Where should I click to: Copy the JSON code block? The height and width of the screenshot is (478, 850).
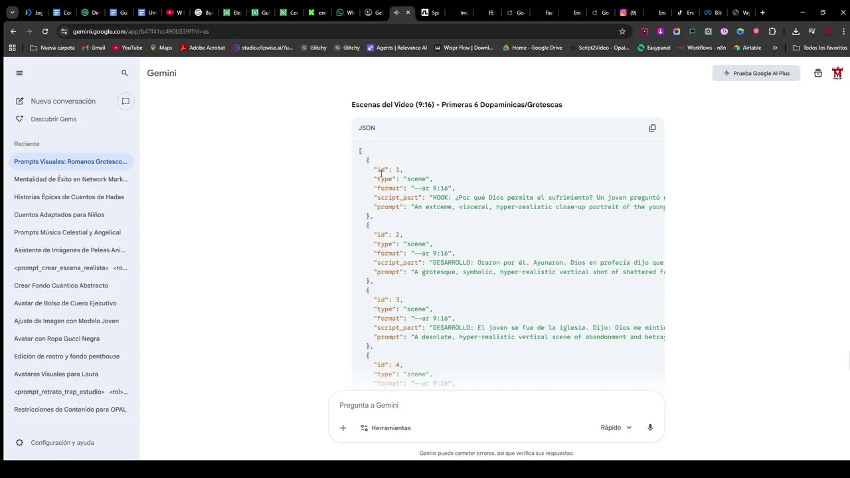652,128
